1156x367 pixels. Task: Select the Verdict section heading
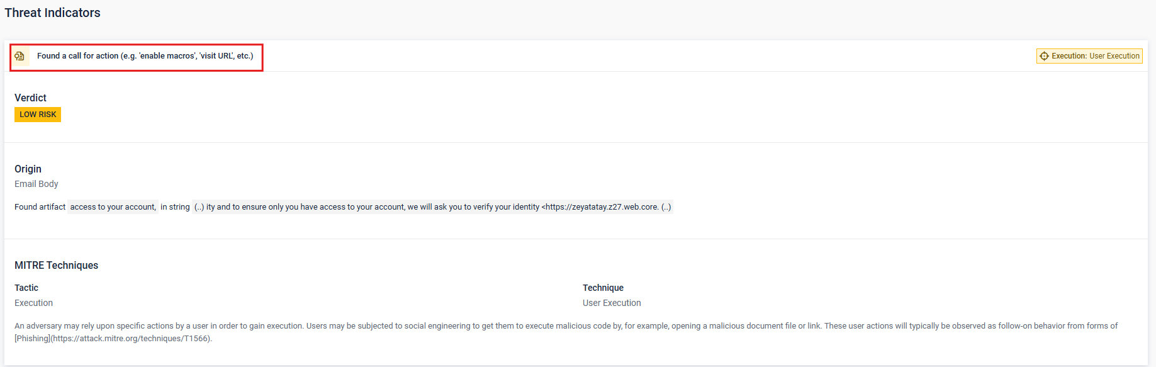tap(30, 98)
